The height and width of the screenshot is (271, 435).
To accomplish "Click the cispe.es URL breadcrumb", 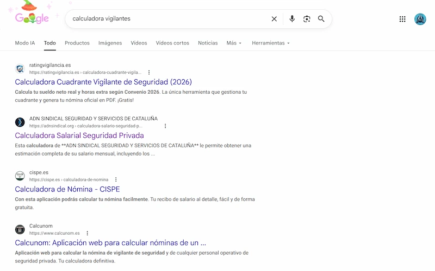I will pyautogui.click(x=69, y=179).
